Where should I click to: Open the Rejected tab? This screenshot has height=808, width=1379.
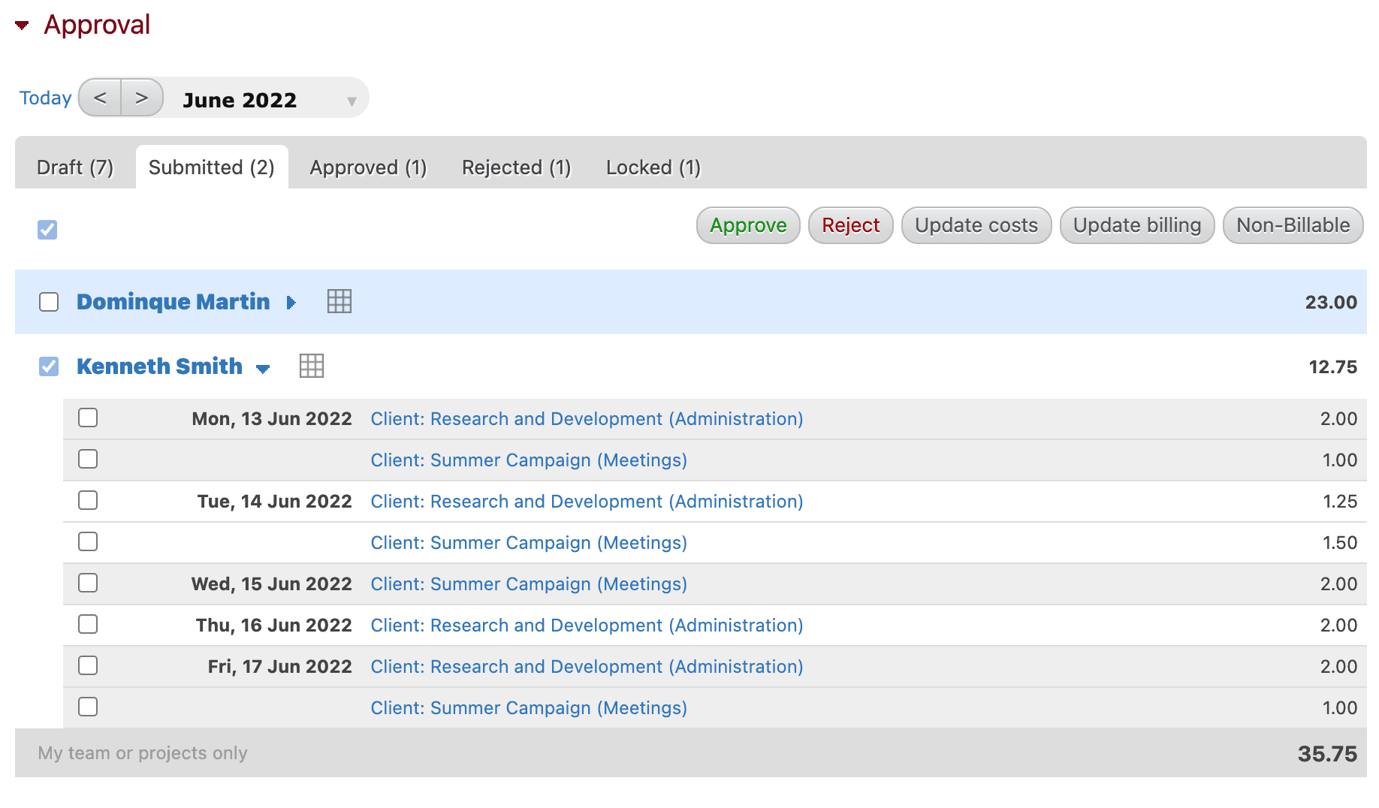point(515,167)
